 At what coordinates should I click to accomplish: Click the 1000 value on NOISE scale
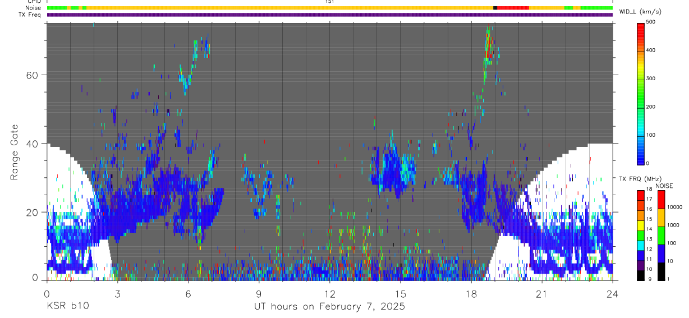(x=673, y=225)
